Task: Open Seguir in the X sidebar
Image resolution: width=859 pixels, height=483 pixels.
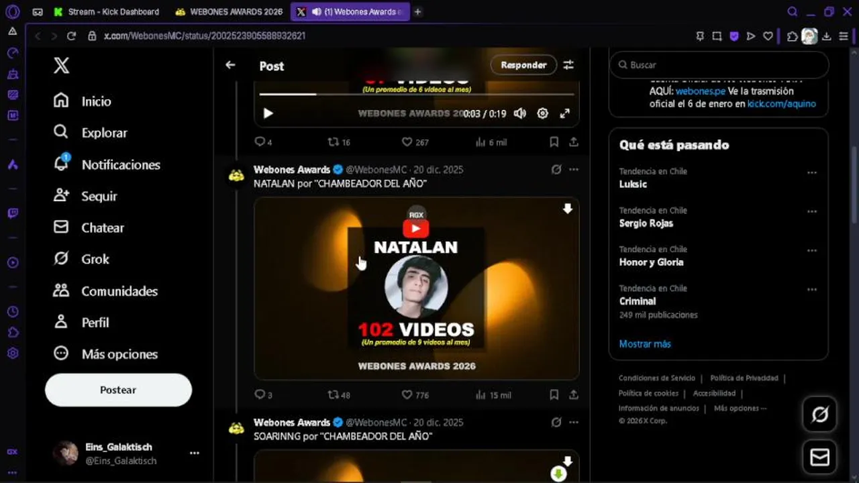Action: (85, 196)
